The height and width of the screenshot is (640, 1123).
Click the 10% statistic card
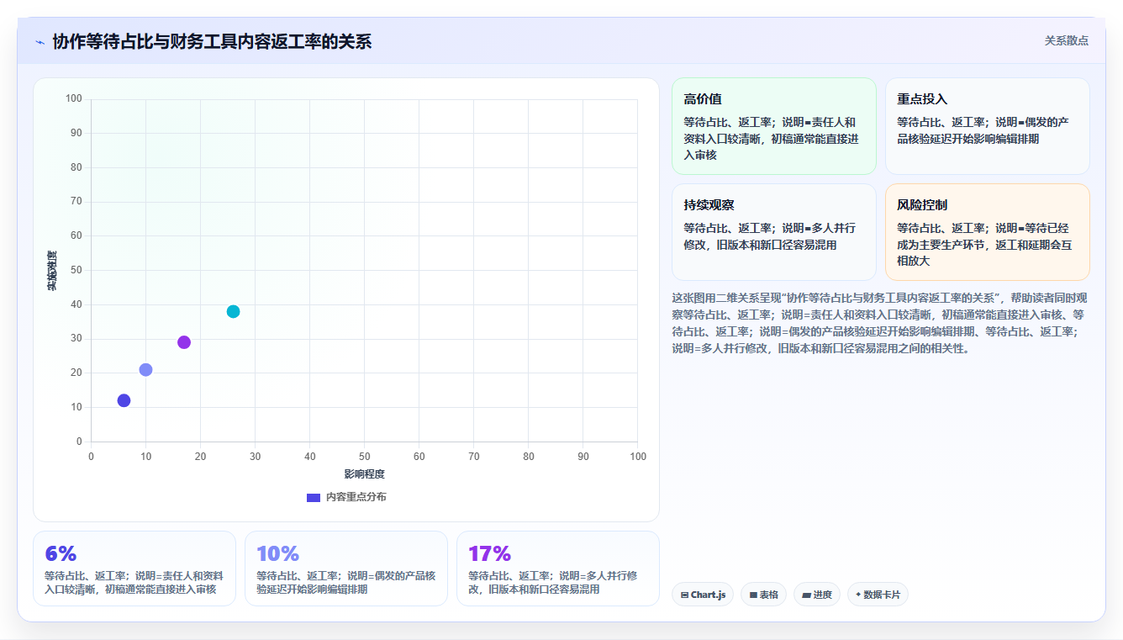tap(346, 569)
